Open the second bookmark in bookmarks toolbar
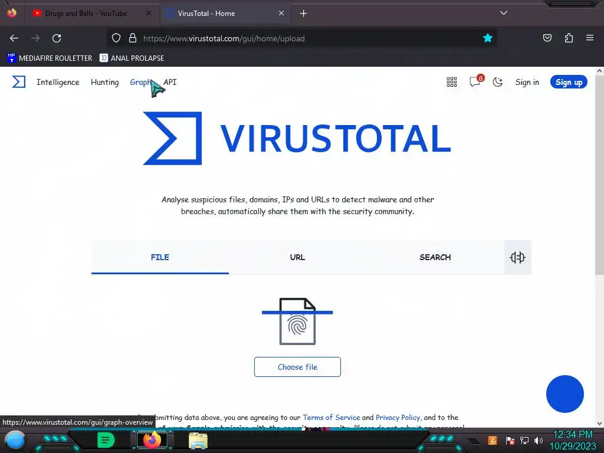604x453 pixels. [132, 58]
